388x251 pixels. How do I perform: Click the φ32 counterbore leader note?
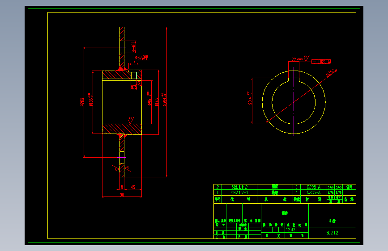click(141, 58)
